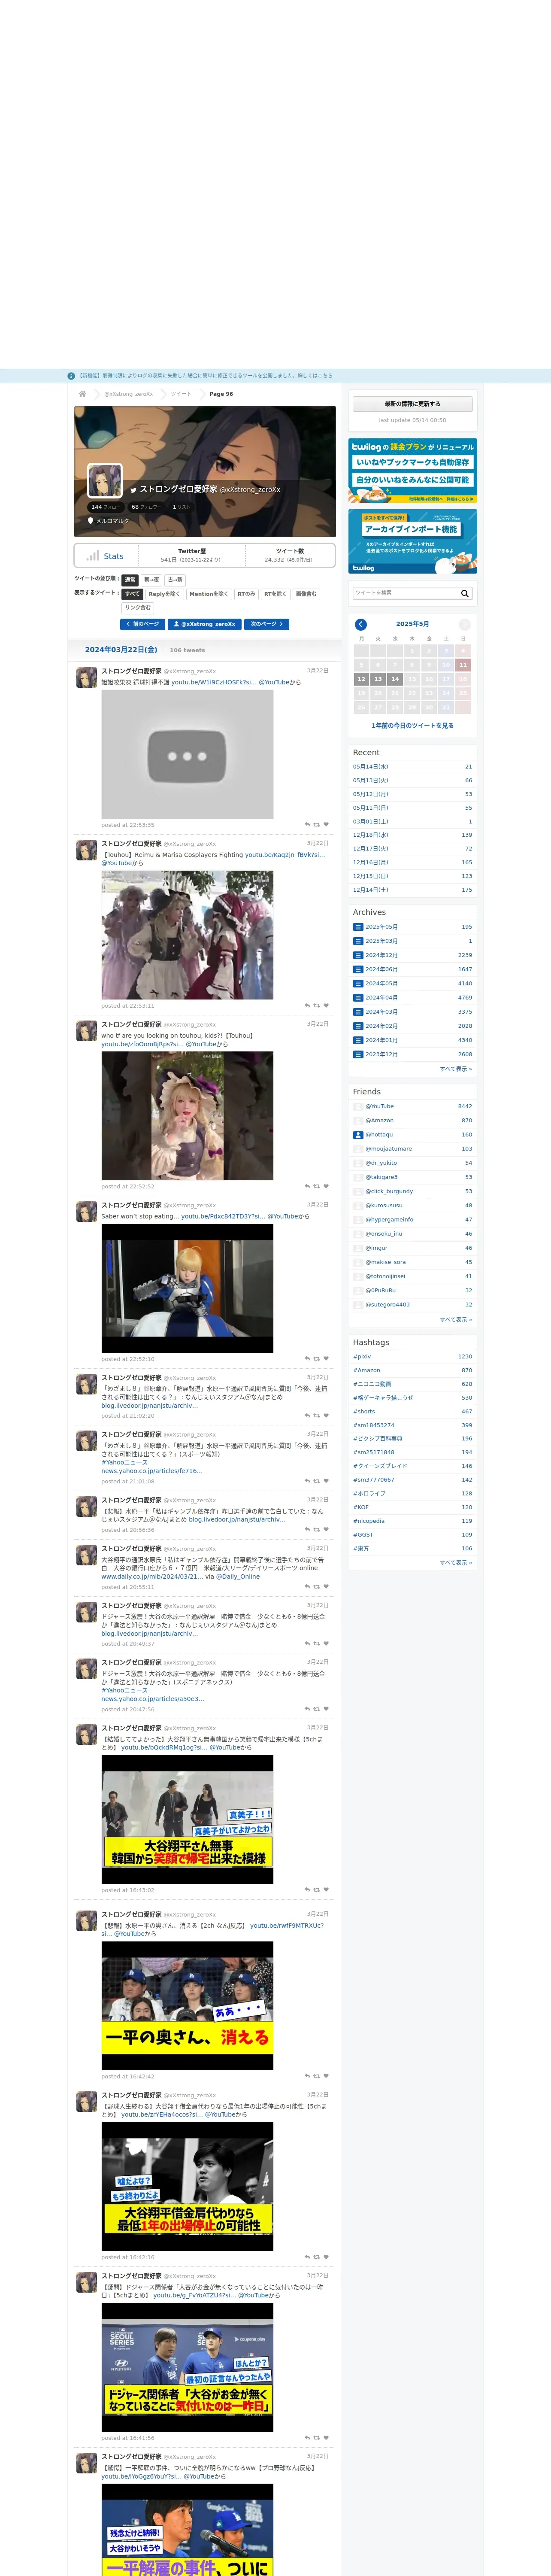Open 1年前の今日のツイートを見る link

pyautogui.click(x=412, y=726)
